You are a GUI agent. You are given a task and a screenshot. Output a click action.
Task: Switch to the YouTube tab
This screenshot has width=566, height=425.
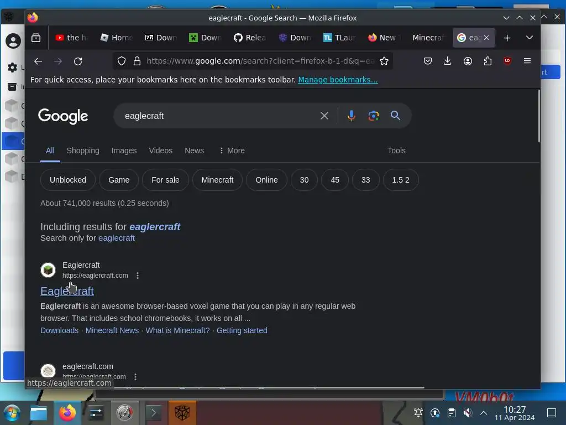[71, 38]
